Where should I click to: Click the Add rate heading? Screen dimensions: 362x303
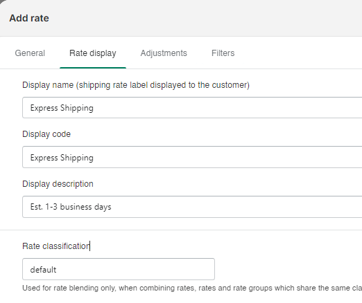29,18
